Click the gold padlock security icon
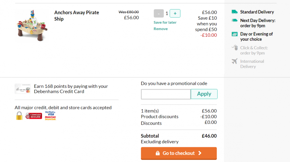 point(19,116)
